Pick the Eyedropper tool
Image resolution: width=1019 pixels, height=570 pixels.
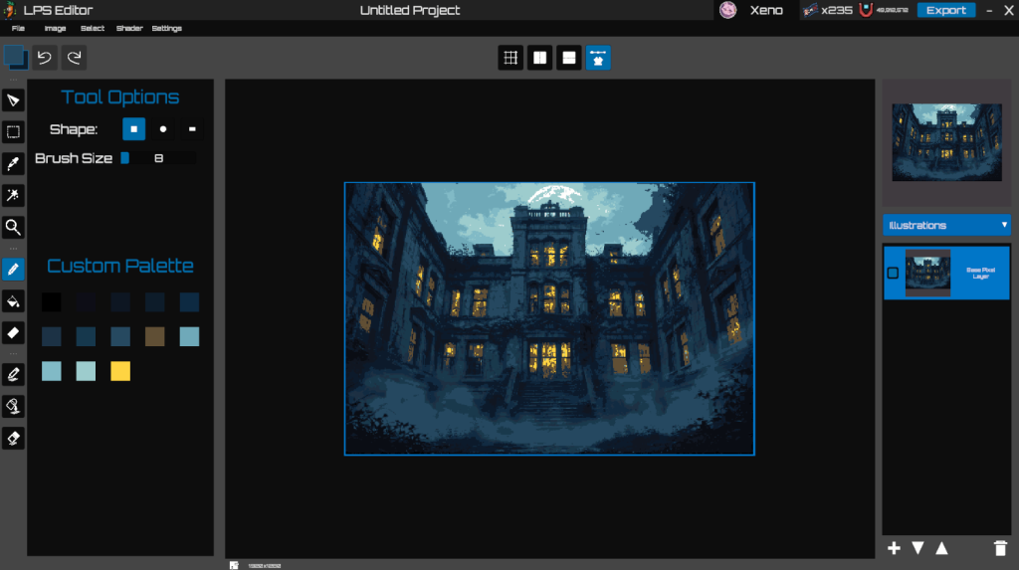(13, 164)
